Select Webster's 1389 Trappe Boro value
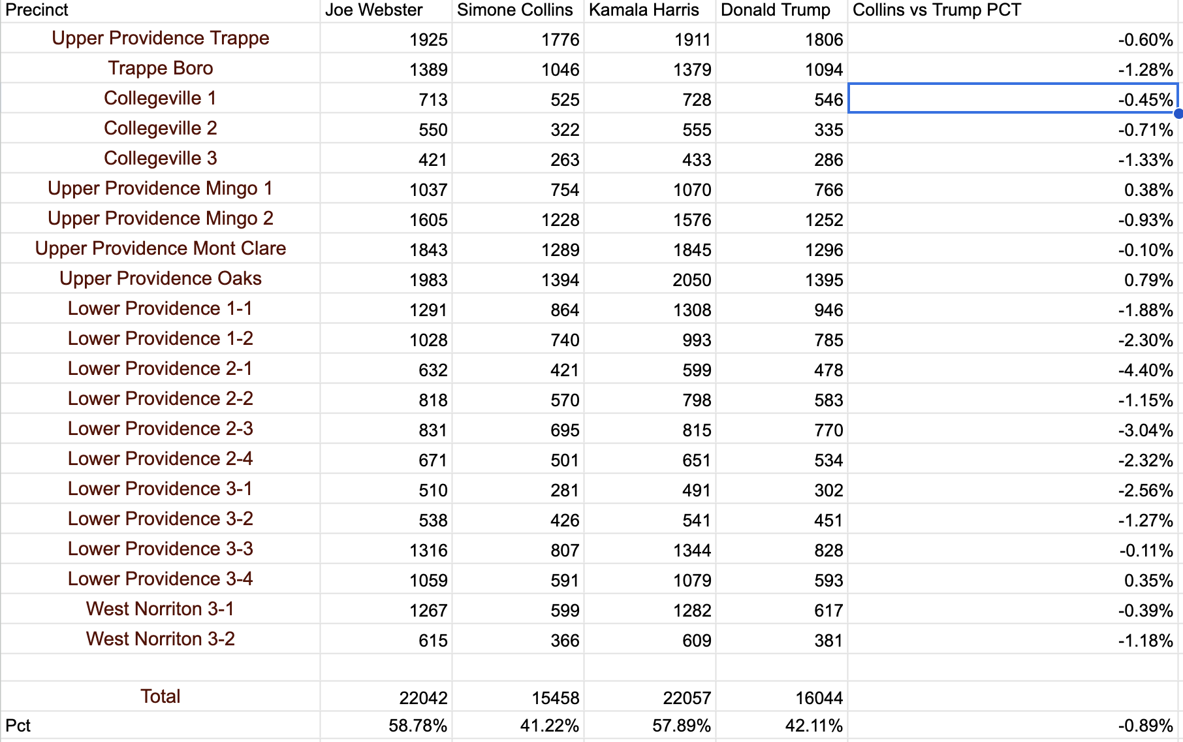Viewport: 1183px width, 742px height. pos(386,69)
